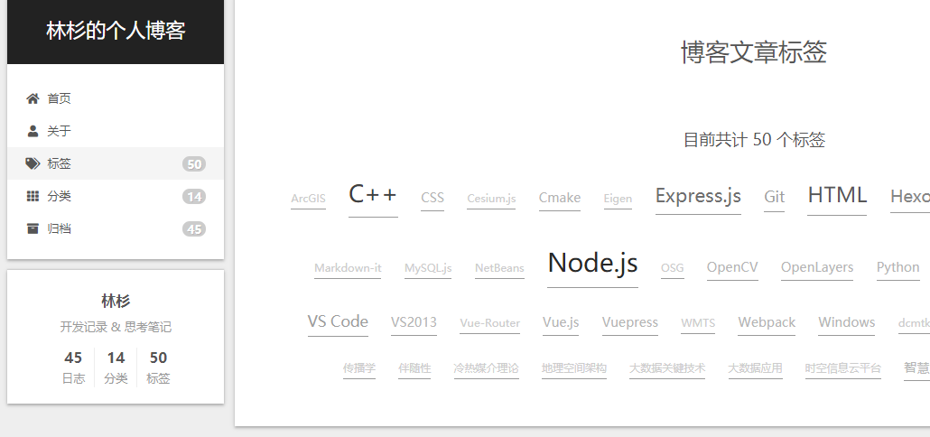Open the Vue.js tag
Image resolution: width=930 pixels, height=437 pixels.
click(561, 322)
